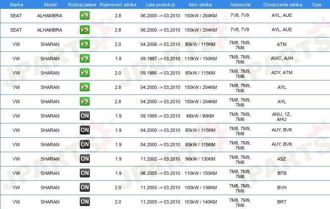The height and width of the screenshot is (209, 330).
Task: Click the Lata produkcji column header
Action: pyautogui.click(x=160, y=5)
